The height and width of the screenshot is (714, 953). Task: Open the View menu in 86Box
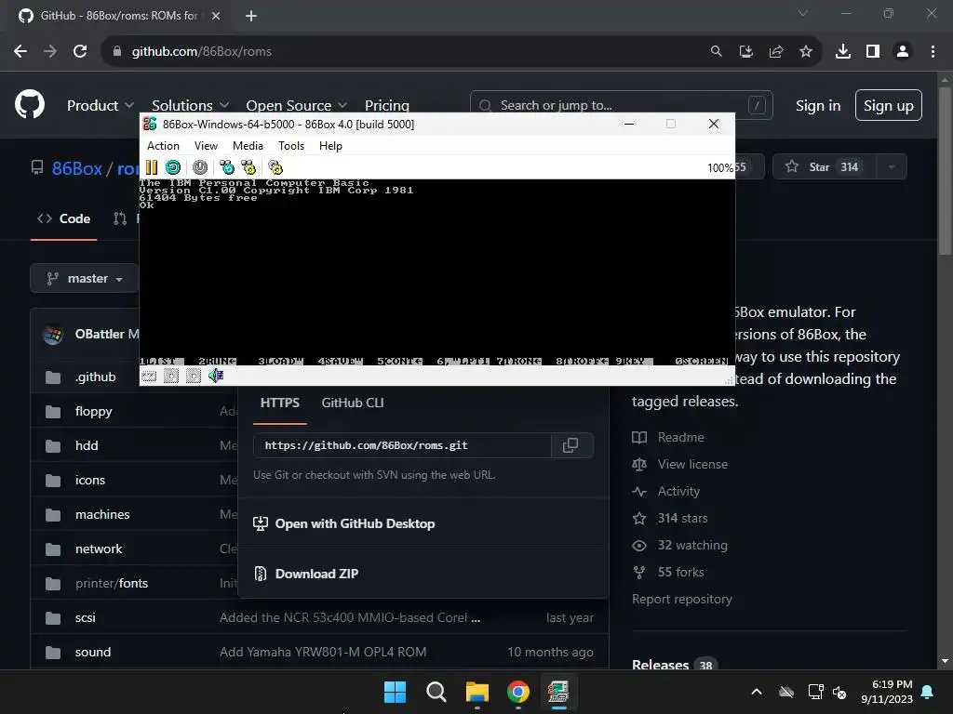click(x=206, y=146)
